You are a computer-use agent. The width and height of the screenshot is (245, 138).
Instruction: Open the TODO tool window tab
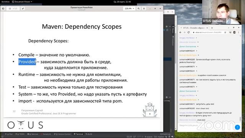coord(20,134)
